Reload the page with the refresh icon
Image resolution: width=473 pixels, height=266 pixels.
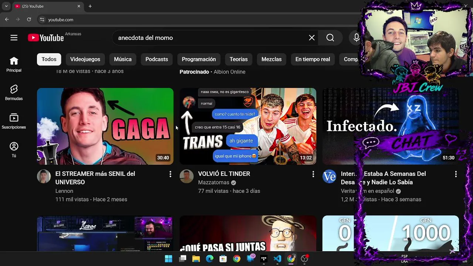point(29,20)
